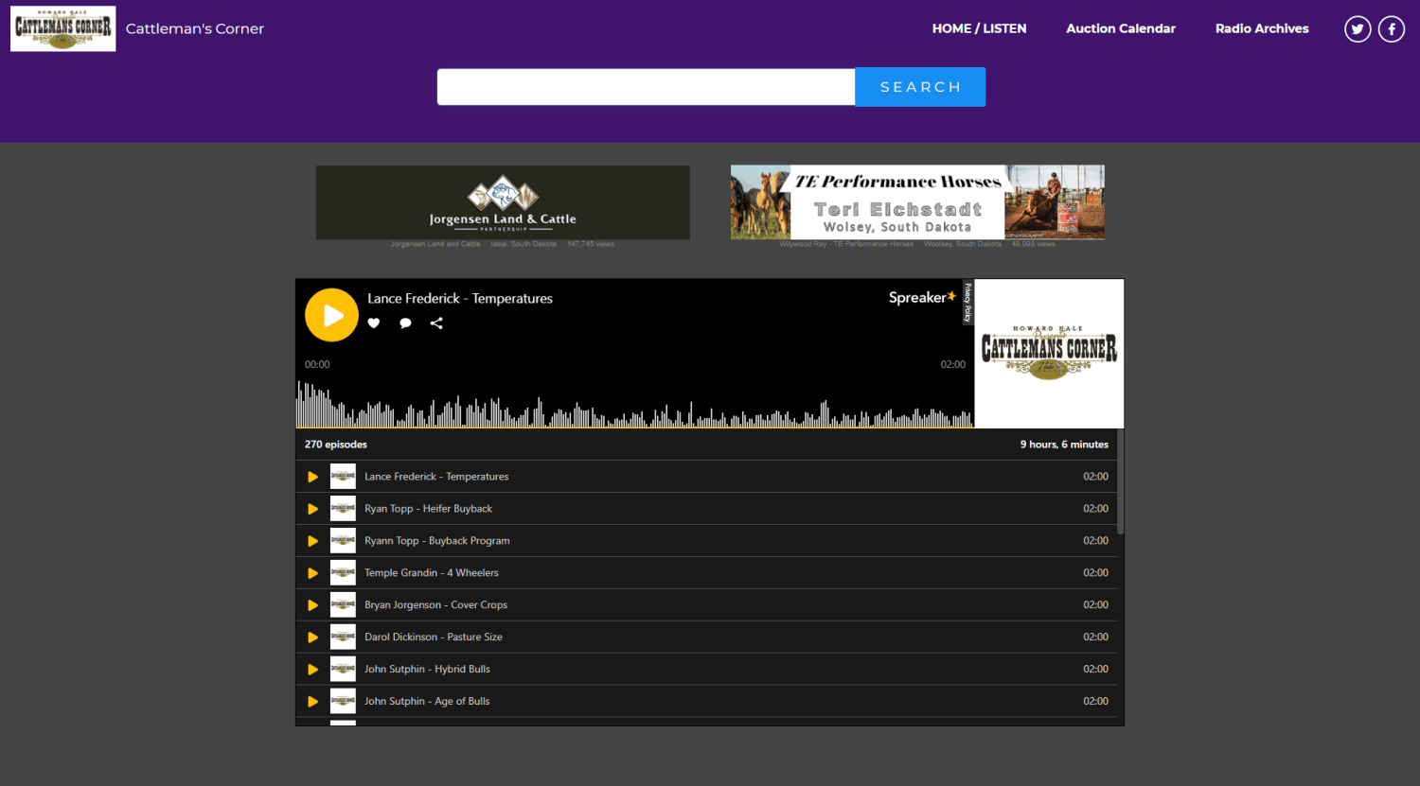Click thumbnail beside Temple Grandin - 4 Wheelers
Viewport: 1420px width, 786px height.
click(x=343, y=573)
